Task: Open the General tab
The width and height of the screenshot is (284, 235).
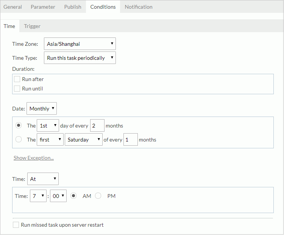Action: [x=12, y=7]
